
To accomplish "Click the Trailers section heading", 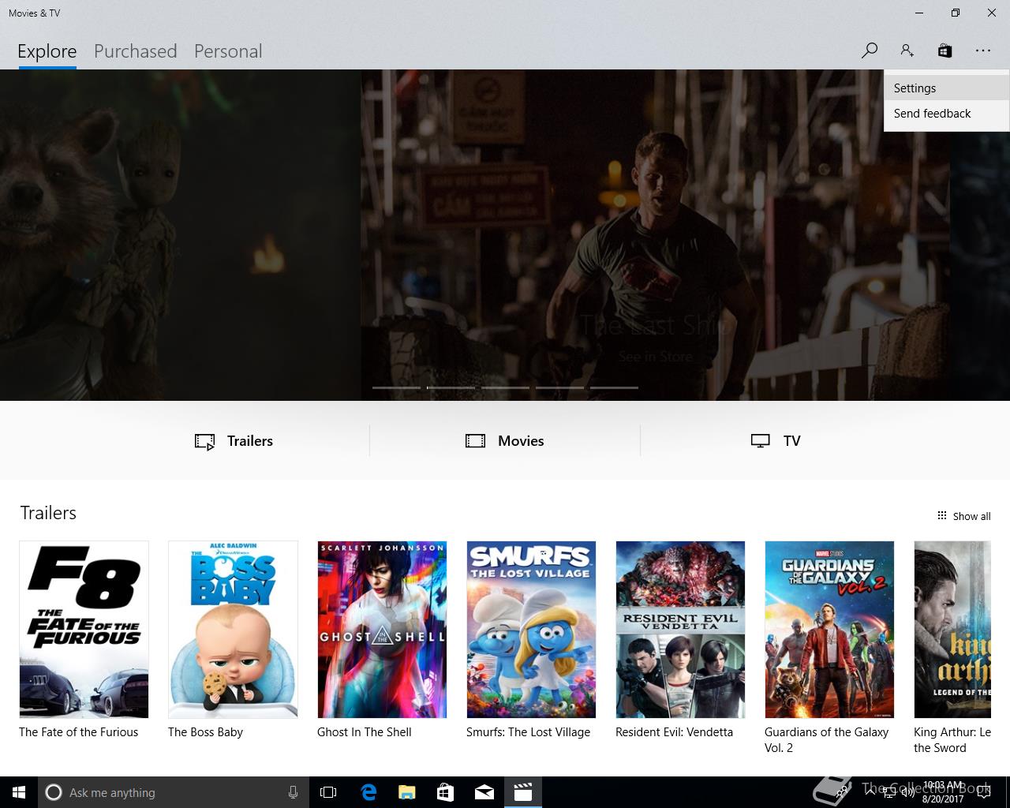I will coord(48,513).
